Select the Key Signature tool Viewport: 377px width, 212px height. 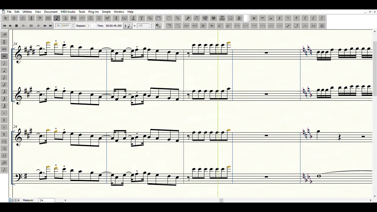(22, 18)
